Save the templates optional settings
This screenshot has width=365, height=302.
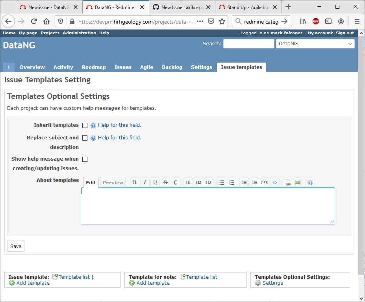pos(16,246)
